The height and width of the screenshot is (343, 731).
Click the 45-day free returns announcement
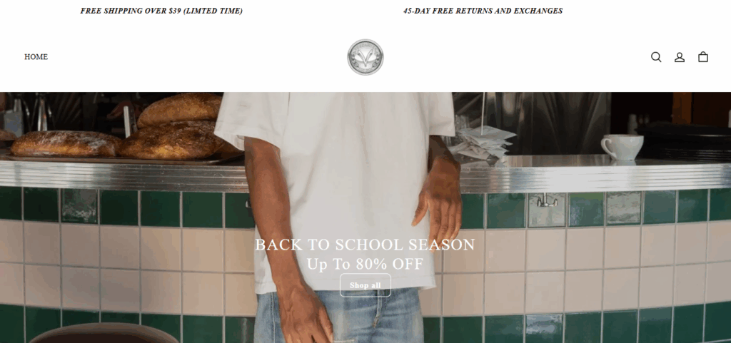(x=483, y=11)
